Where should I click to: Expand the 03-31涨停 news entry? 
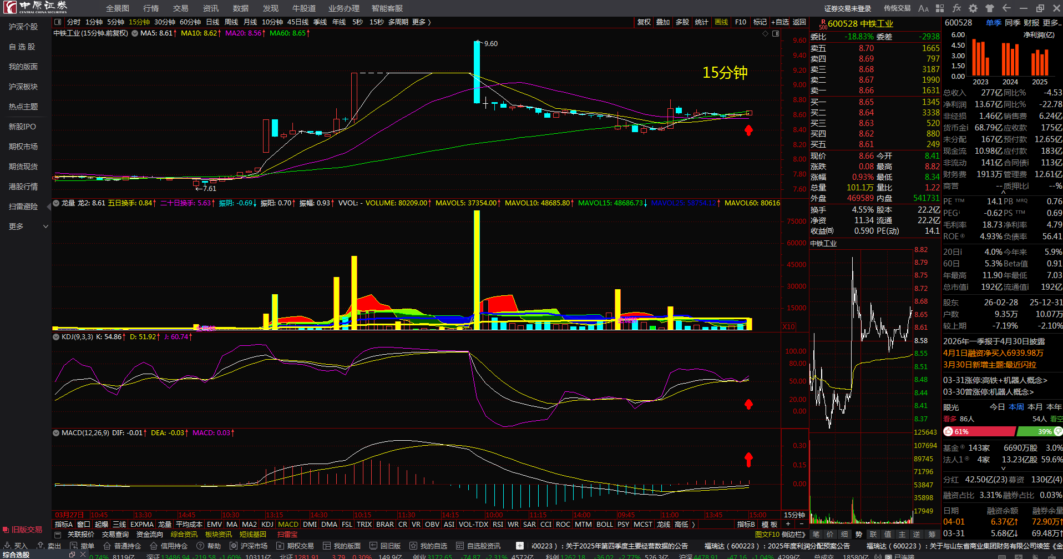point(995,380)
